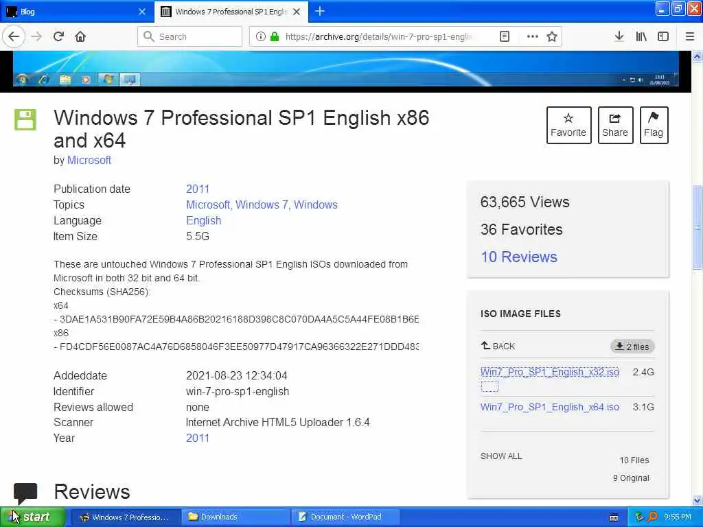
Task: Click the x86 SHA256 checksum line
Action: pos(236,347)
